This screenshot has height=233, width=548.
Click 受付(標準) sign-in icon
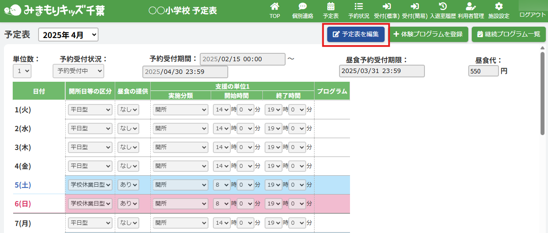click(x=386, y=7)
